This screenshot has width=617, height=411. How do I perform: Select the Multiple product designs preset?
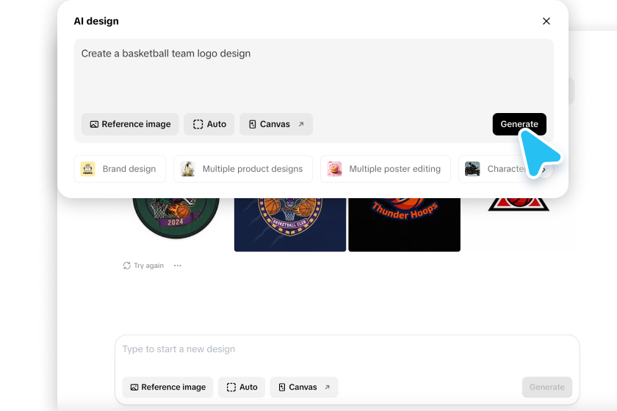tap(243, 169)
